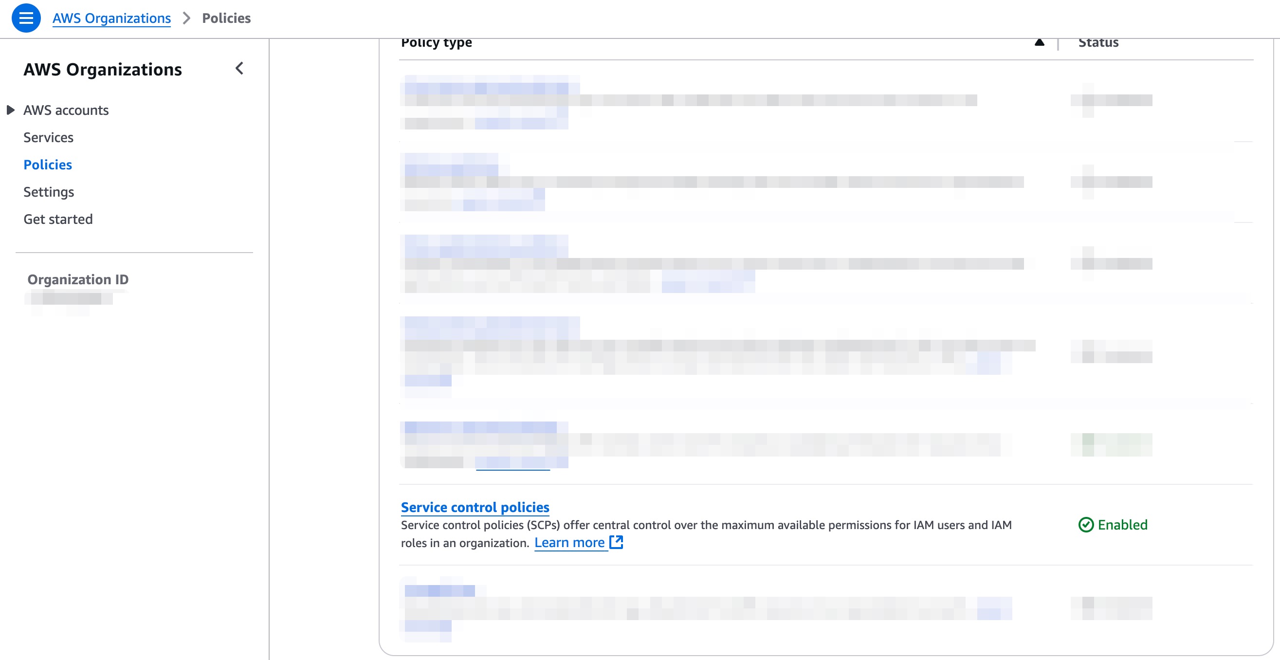Image resolution: width=1280 pixels, height=660 pixels.
Task: Click the breadcrumb chevron separator
Action: pos(186,18)
